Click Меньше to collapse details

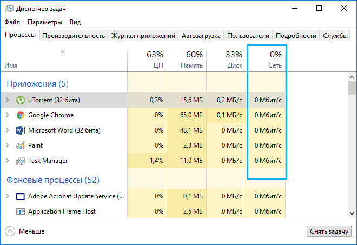point(25,231)
